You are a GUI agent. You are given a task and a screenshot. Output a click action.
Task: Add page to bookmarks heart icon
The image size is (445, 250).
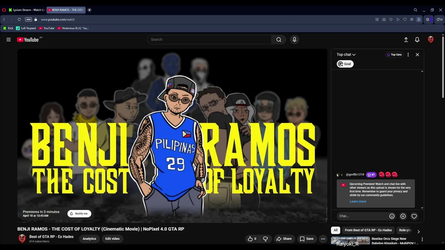pyautogui.click(x=405, y=19)
